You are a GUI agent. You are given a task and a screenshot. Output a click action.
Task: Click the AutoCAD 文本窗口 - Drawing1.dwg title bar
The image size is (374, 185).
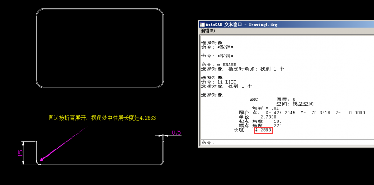pyautogui.click(x=286, y=24)
